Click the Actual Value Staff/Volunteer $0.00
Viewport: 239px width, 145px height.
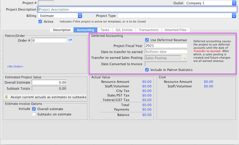147,86
